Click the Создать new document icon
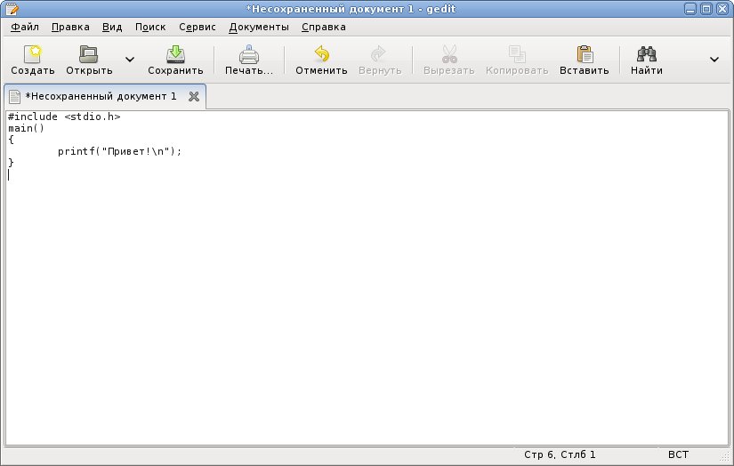734x466 pixels. (33, 54)
